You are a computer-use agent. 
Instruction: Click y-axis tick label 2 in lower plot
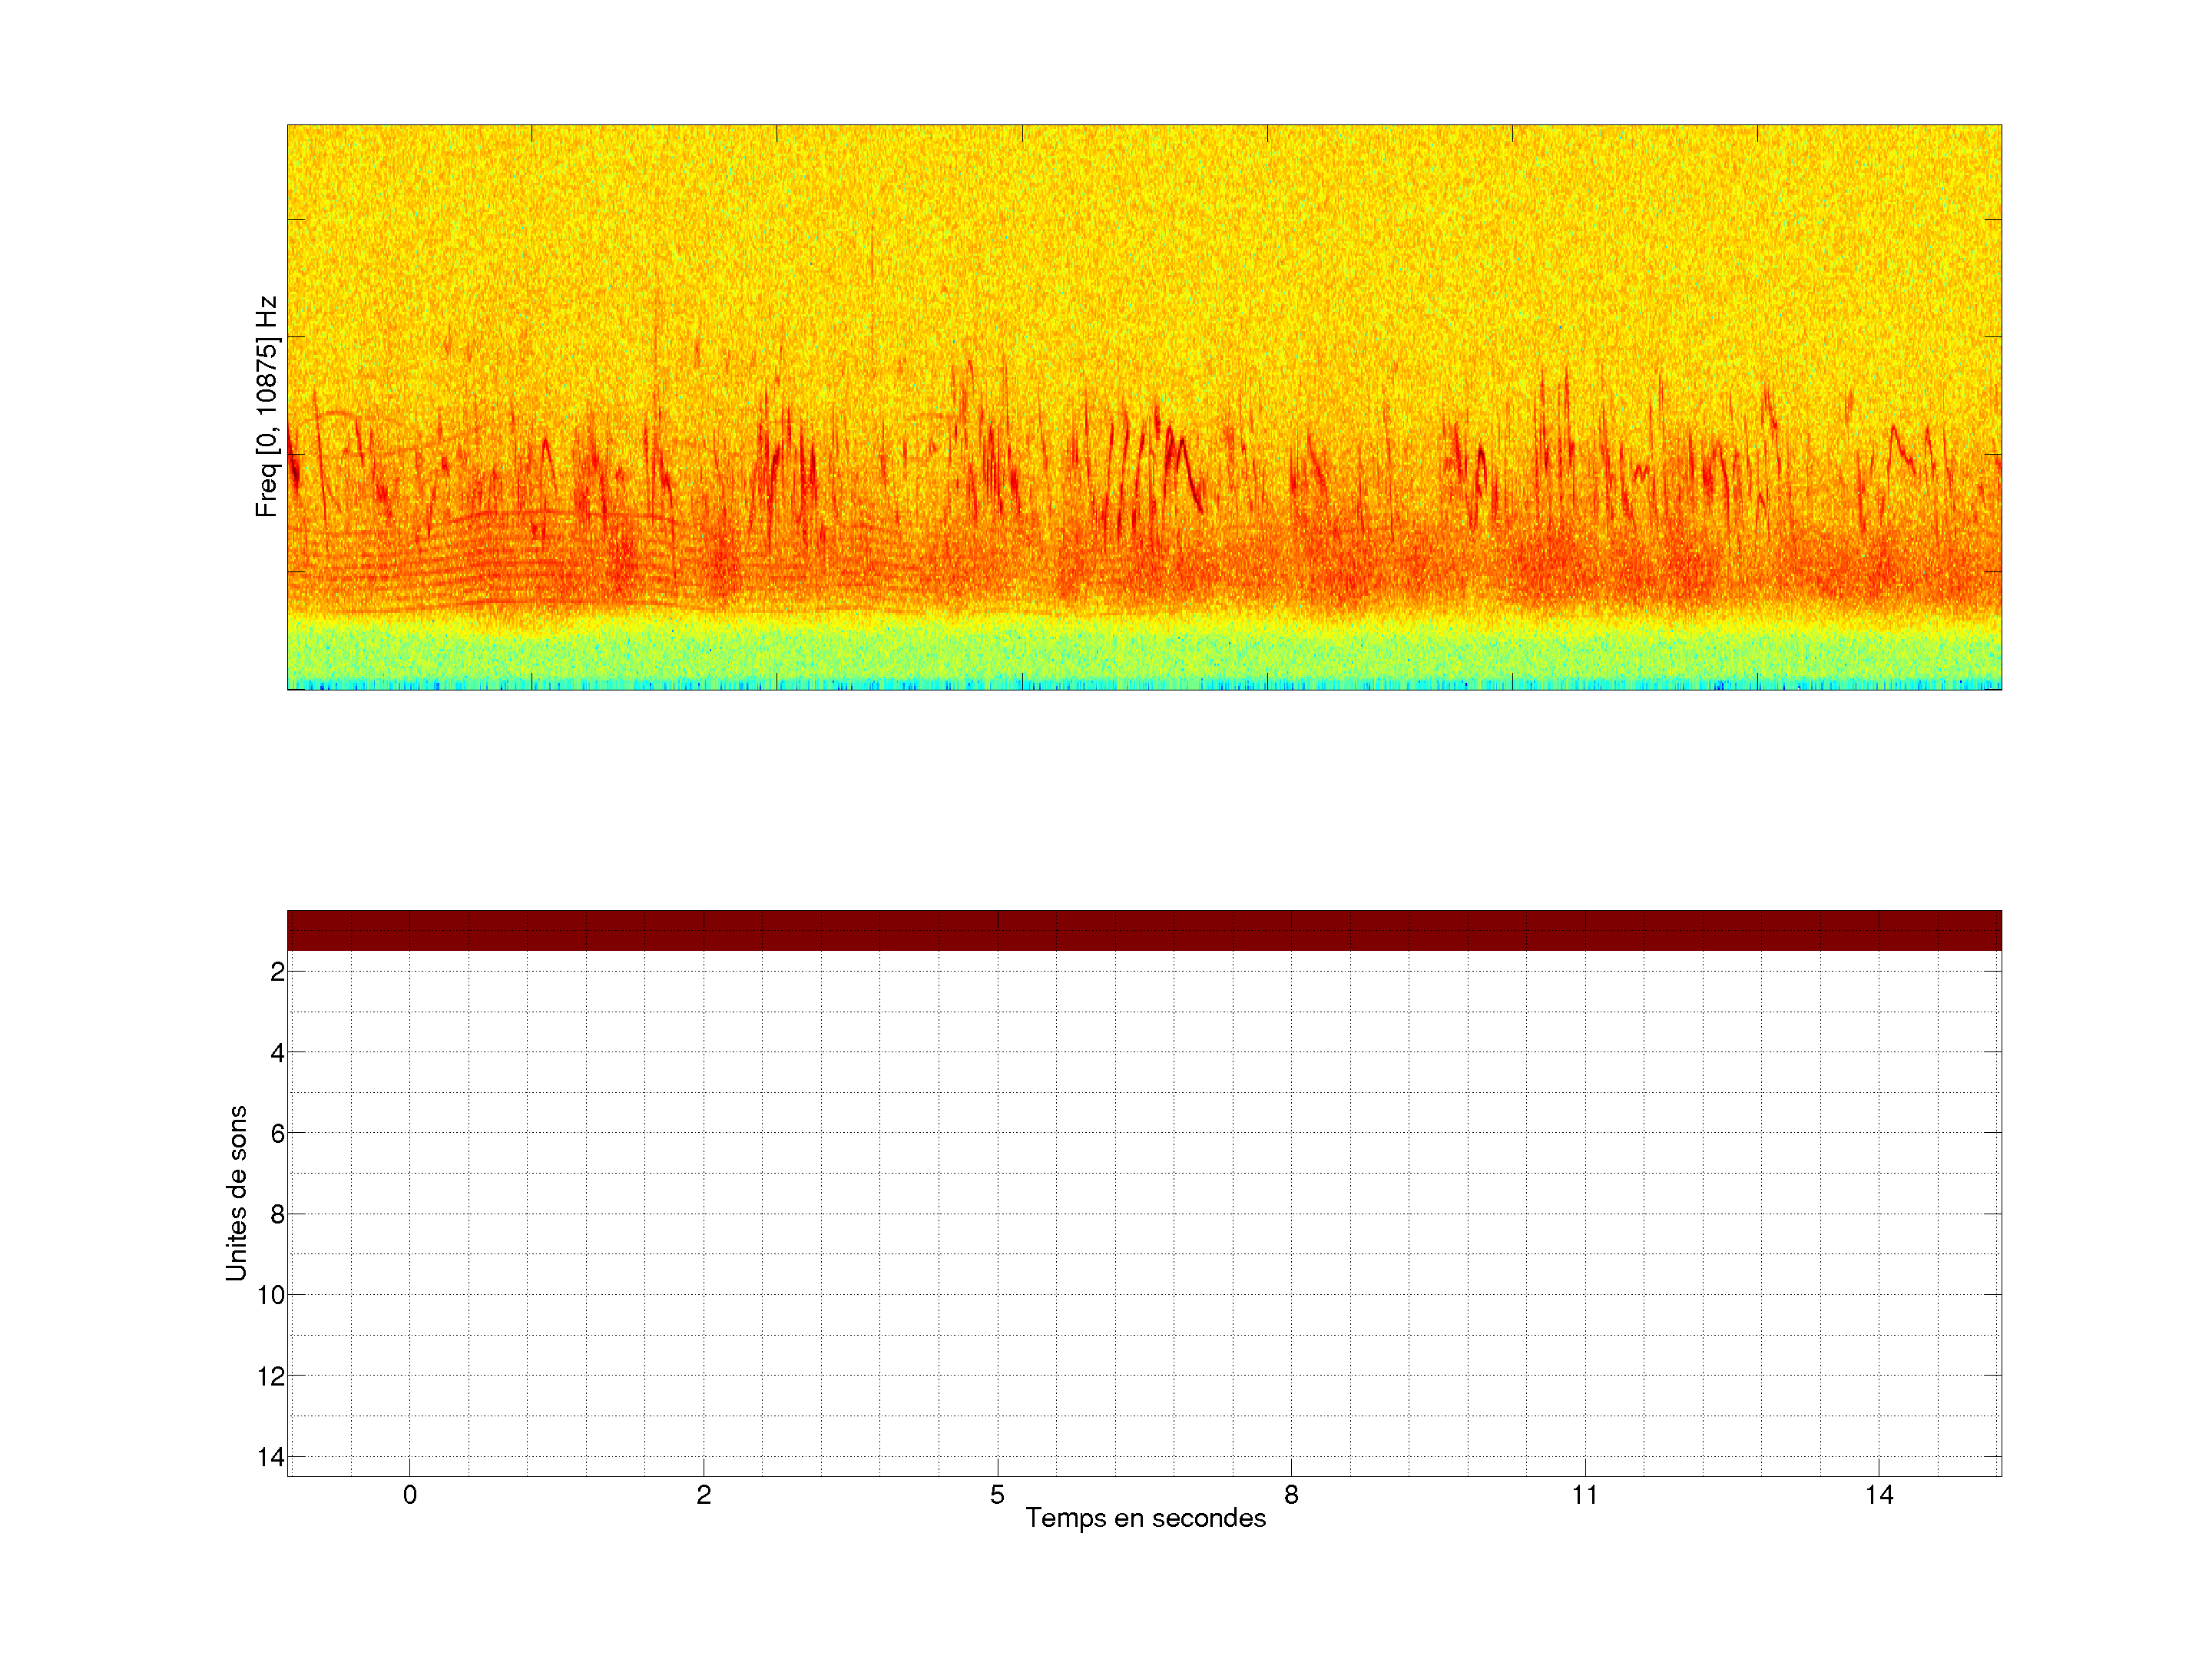[277, 972]
